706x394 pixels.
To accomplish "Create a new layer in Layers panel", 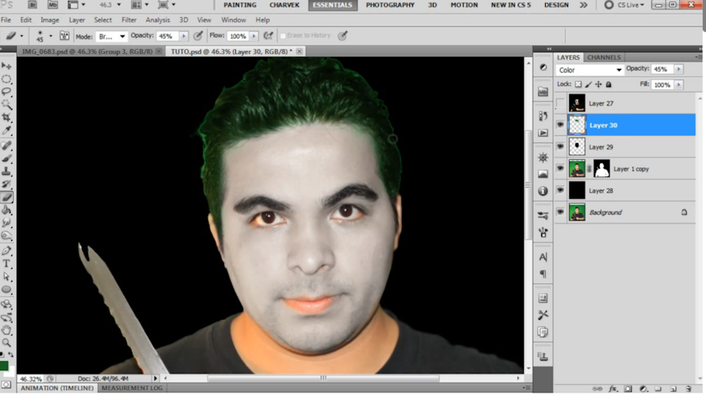I will 673,389.
